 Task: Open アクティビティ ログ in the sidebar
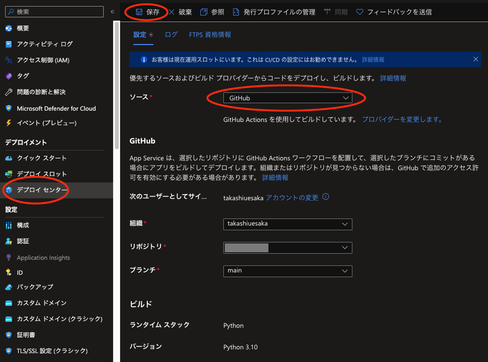(x=38, y=44)
